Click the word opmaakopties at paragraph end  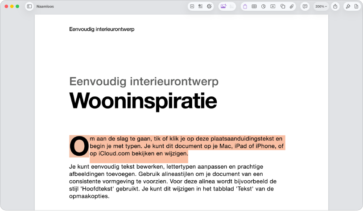coord(88,196)
